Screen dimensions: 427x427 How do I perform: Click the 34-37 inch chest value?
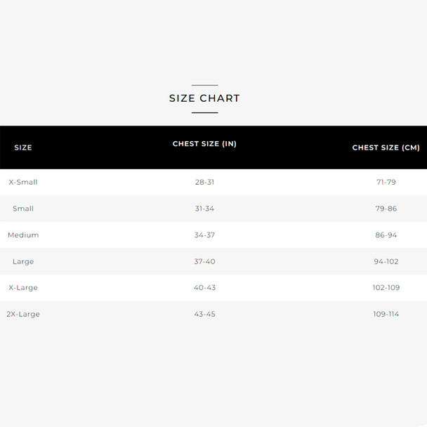click(204, 235)
